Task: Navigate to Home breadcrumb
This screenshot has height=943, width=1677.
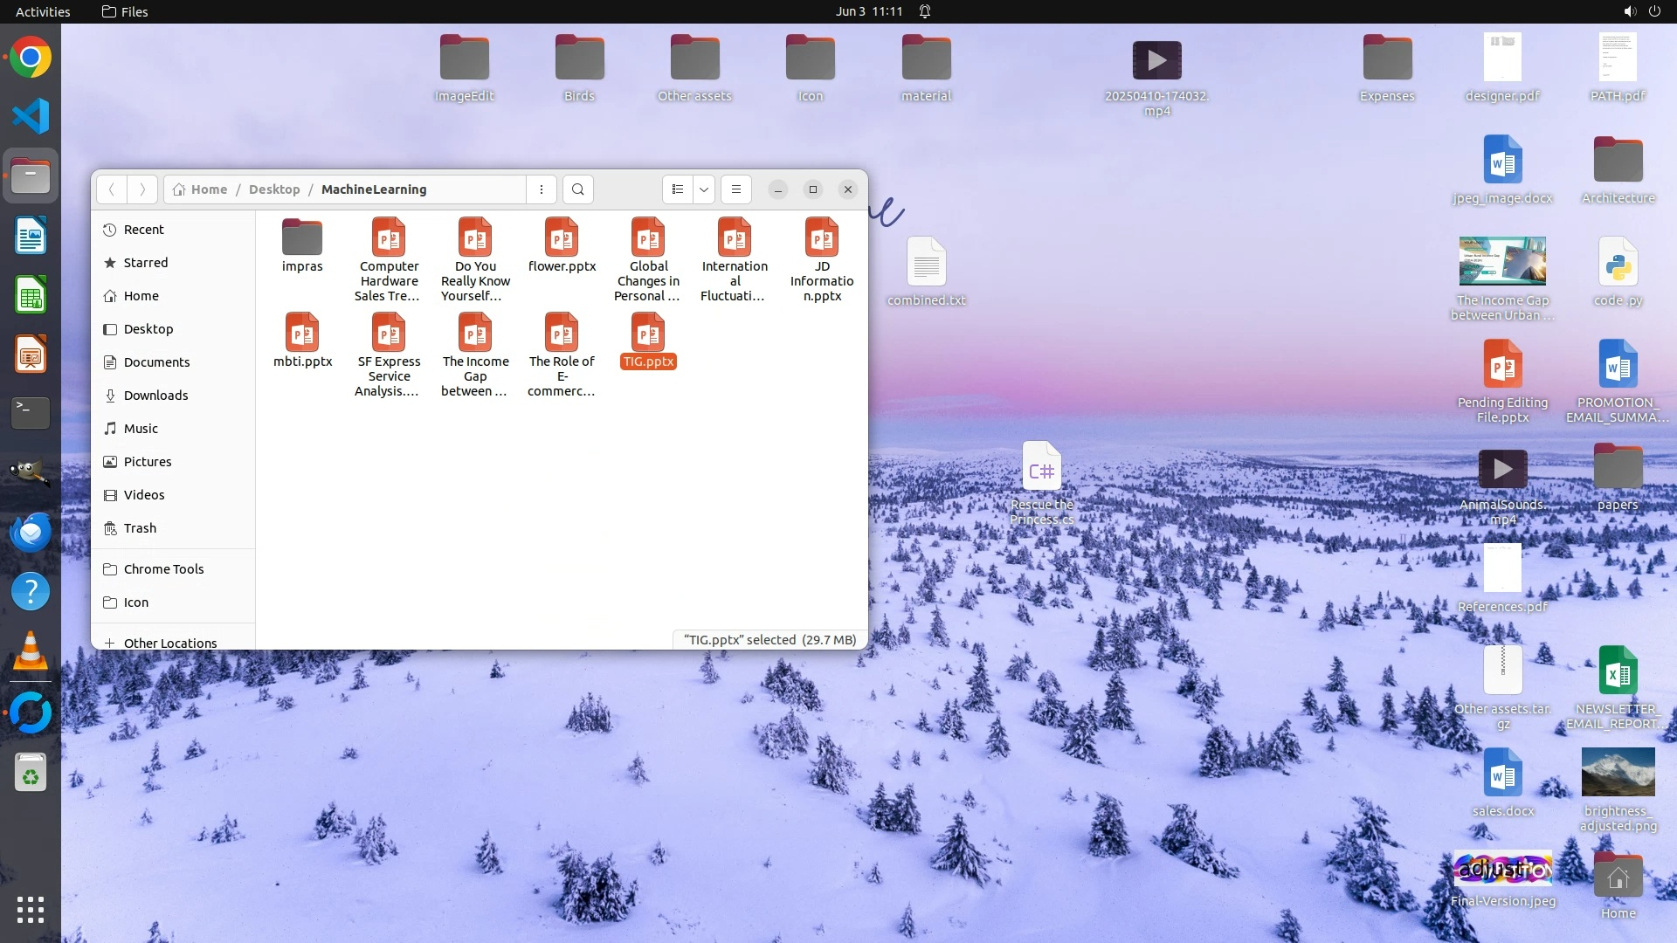Action: pyautogui.click(x=208, y=189)
